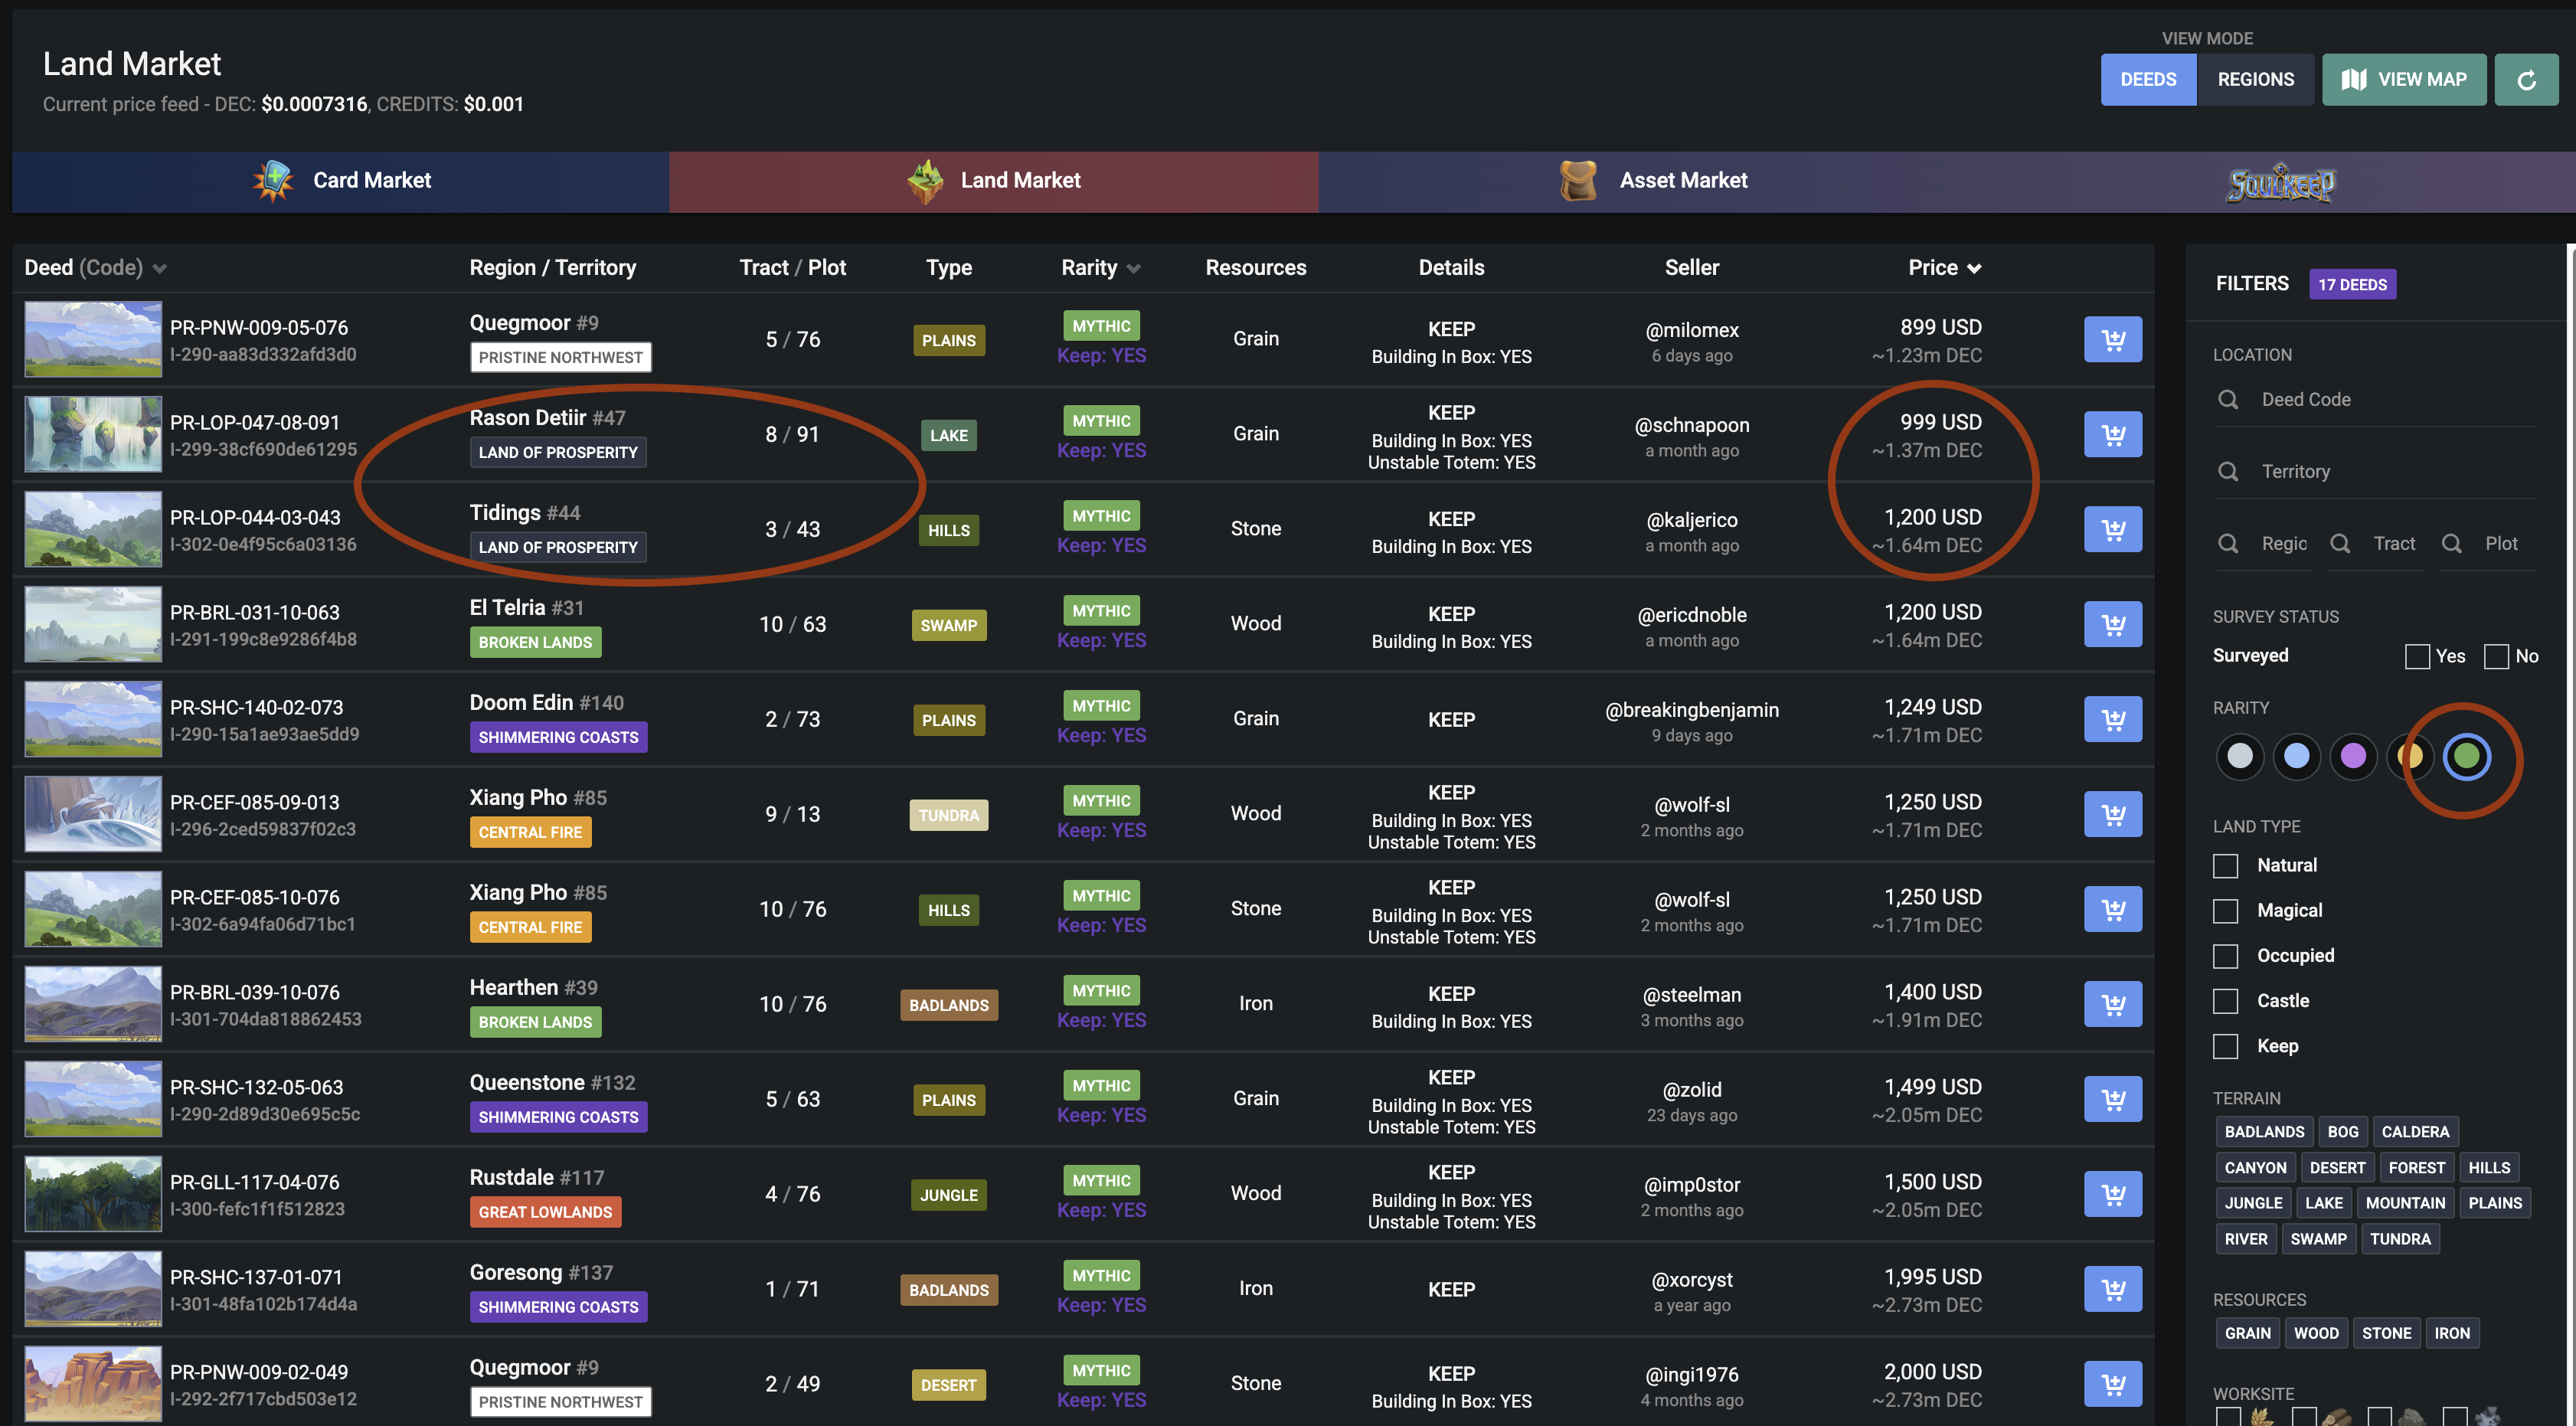The width and height of the screenshot is (2576, 1426).
Task: Tick the Keep land type checkbox
Action: pyautogui.click(x=2225, y=1046)
